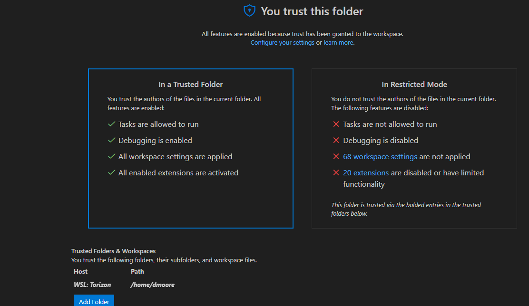Viewport: 529px width, 306px height.
Task: Click checkmark beside "Tasks are allowed to run"
Action: [112, 124]
